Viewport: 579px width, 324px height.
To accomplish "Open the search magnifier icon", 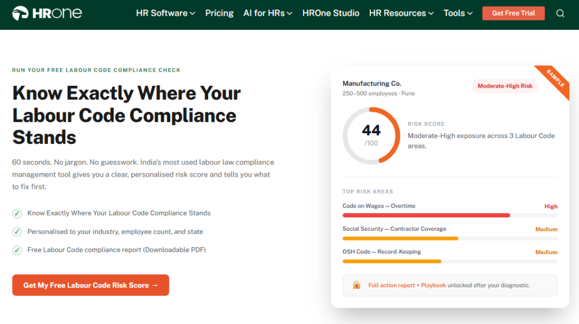I will 560,14.
